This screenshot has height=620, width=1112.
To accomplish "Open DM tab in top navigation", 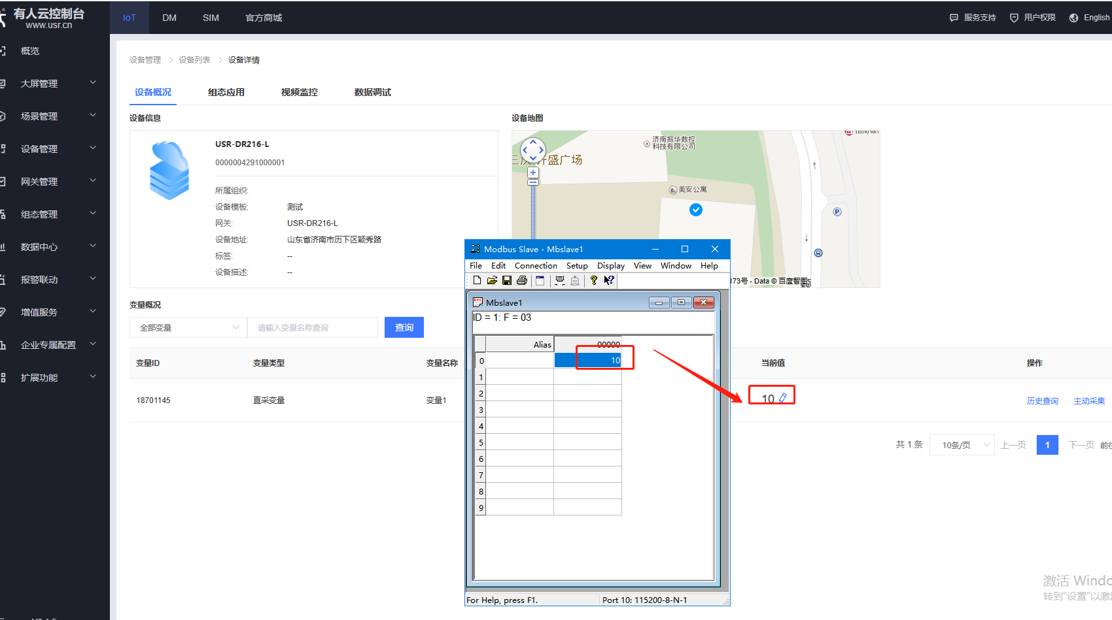I will pyautogui.click(x=169, y=18).
